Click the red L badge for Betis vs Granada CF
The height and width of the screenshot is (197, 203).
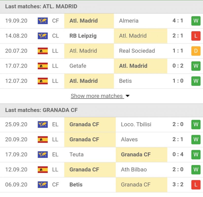[196, 185]
